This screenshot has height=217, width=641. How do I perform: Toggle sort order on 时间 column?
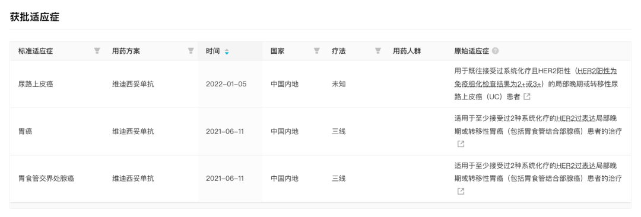tap(227, 51)
